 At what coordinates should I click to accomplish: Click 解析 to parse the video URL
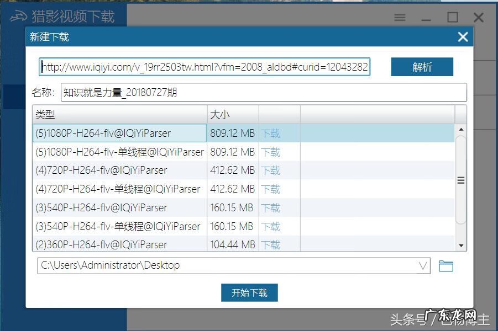(422, 66)
